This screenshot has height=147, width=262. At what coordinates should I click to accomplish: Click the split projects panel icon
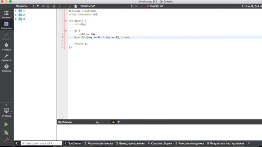(x=49, y=6)
